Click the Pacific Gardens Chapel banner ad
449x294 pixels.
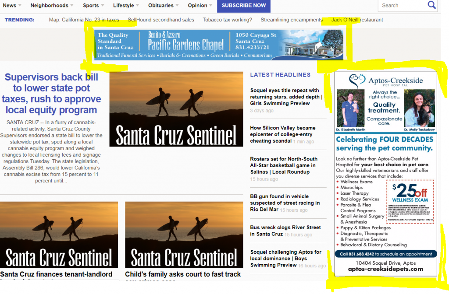click(x=218, y=44)
